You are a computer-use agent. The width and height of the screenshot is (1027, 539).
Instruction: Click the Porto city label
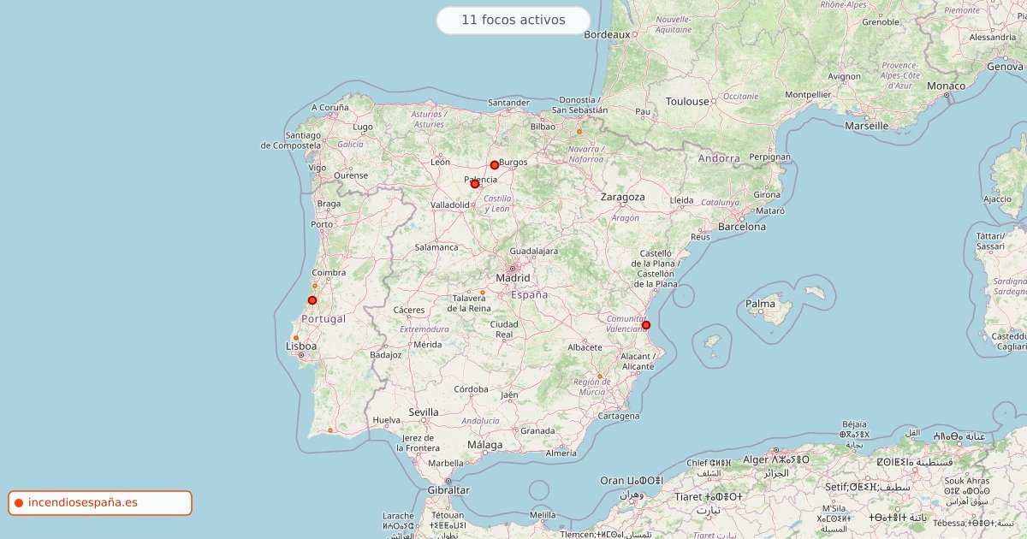coord(322,224)
